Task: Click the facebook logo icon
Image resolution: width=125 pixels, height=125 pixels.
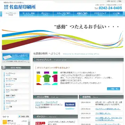Action: [70, 105]
